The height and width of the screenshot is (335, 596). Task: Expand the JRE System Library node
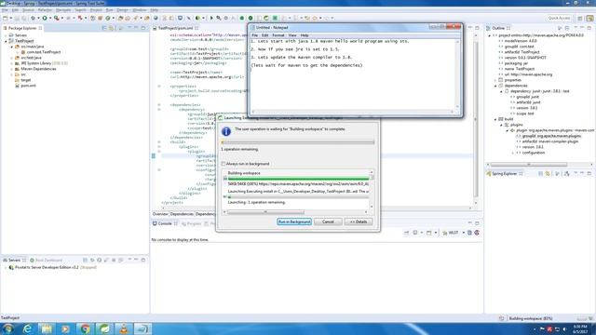(11, 63)
